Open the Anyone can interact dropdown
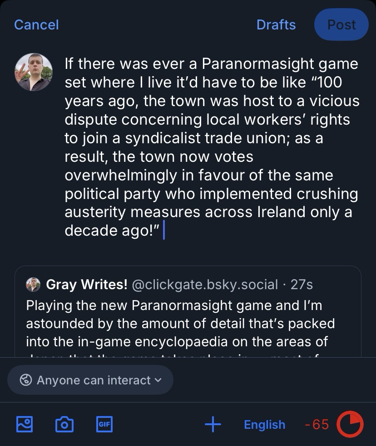Image resolution: width=376 pixels, height=446 pixels. coord(90,380)
